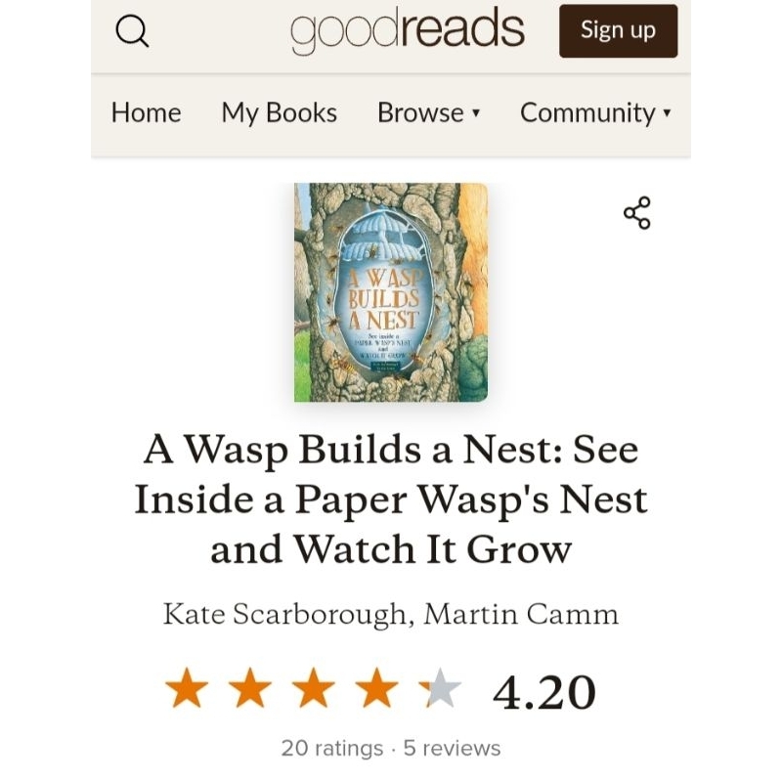Click the Goodreads logo

point(408,31)
